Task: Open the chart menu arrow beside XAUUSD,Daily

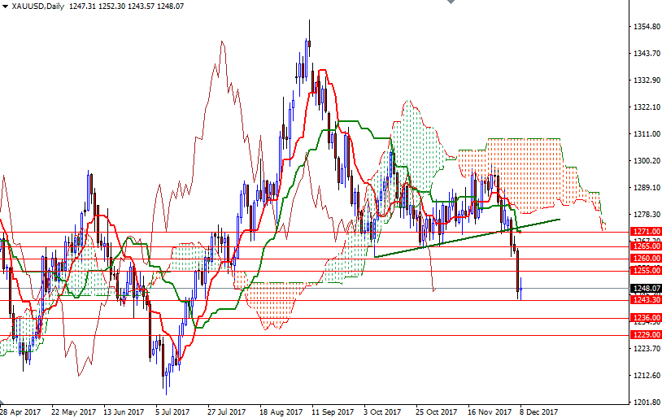Action: click(4, 6)
